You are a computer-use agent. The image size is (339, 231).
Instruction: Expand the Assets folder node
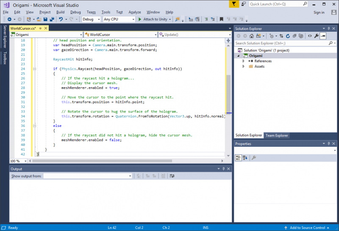[243, 66]
